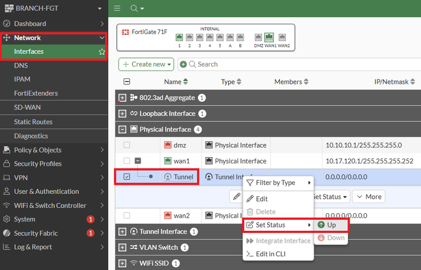Image resolution: width=421 pixels, height=270 pixels.
Task: Expand Policy & Objects menu
Action: pyautogui.click(x=54, y=150)
